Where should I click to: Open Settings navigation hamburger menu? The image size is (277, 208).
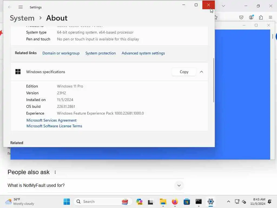pyautogui.click(x=21, y=7)
